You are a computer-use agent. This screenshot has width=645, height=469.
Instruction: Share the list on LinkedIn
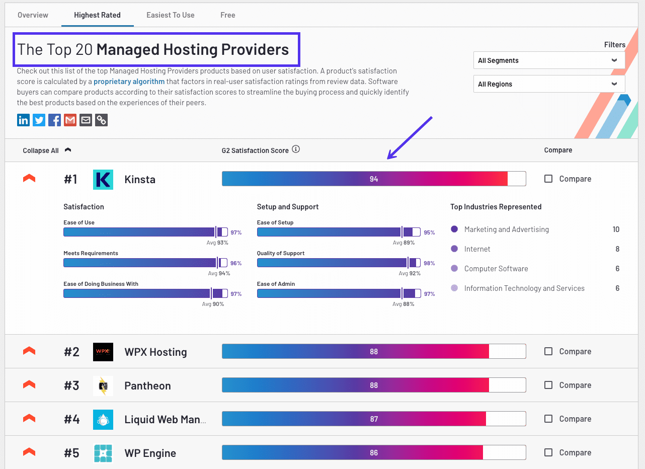[23, 120]
